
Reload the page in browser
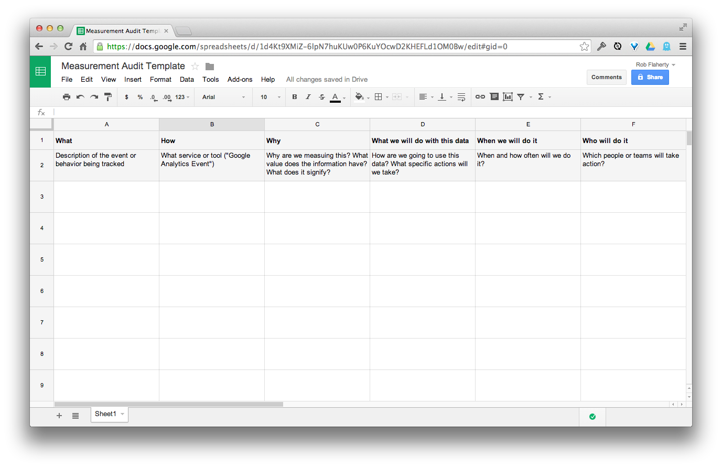(x=68, y=47)
